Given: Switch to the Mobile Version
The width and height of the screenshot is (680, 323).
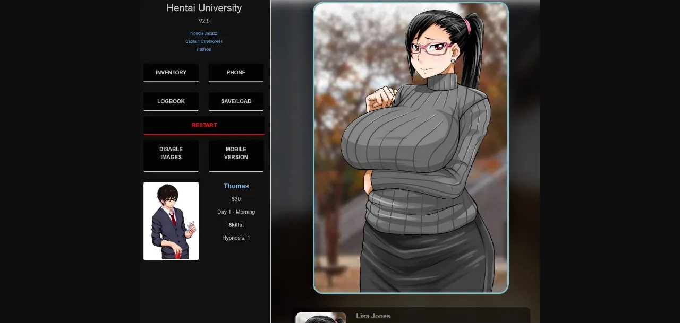Looking at the screenshot, I should (x=236, y=153).
